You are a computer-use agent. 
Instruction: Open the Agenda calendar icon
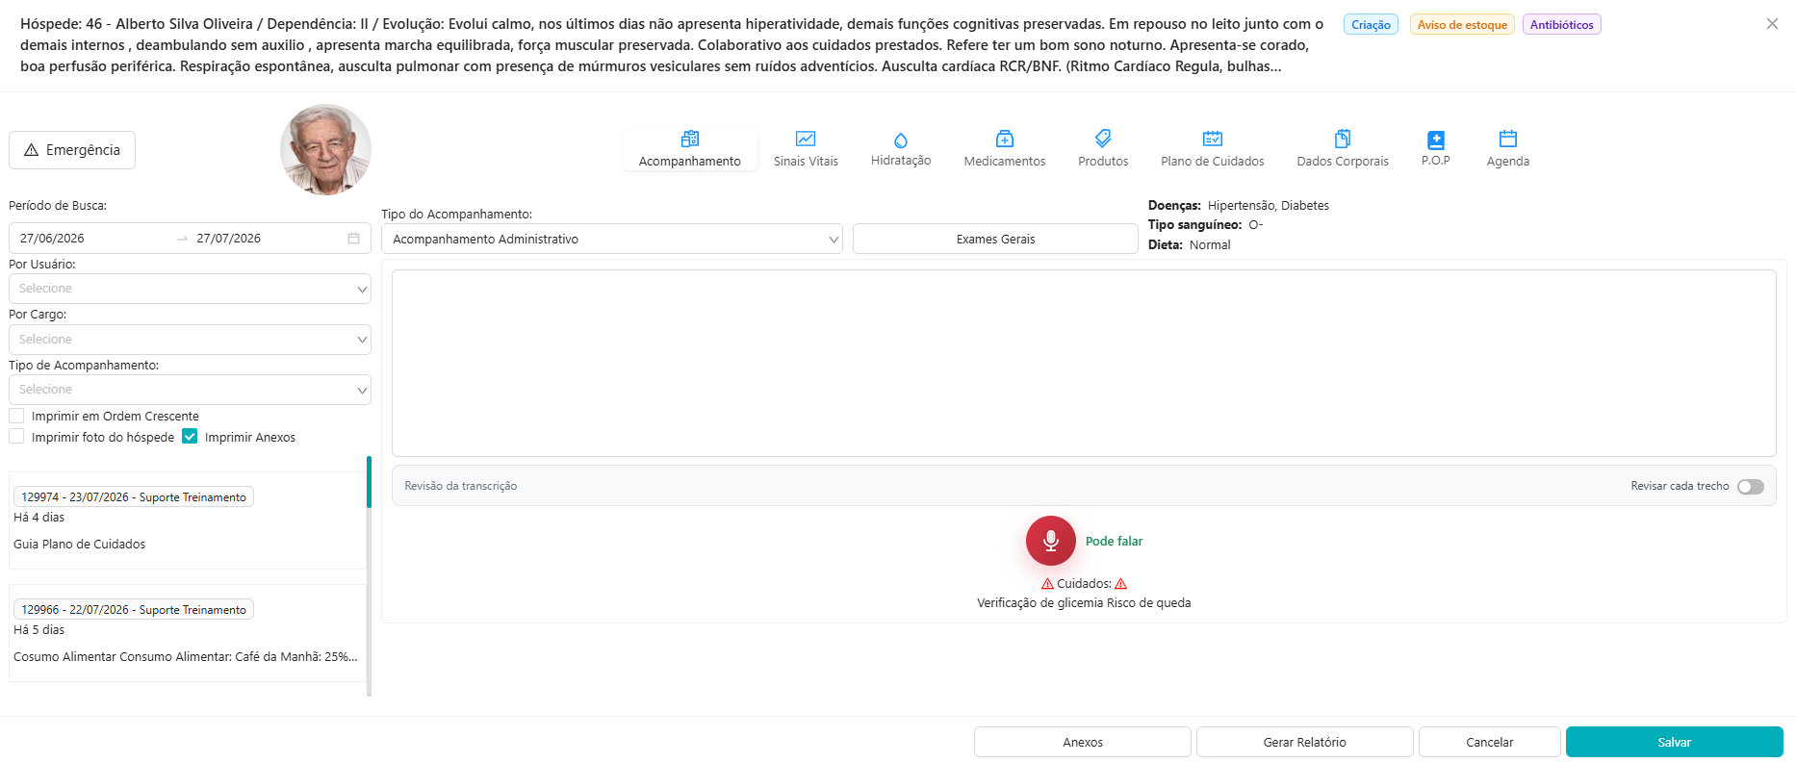1508,139
